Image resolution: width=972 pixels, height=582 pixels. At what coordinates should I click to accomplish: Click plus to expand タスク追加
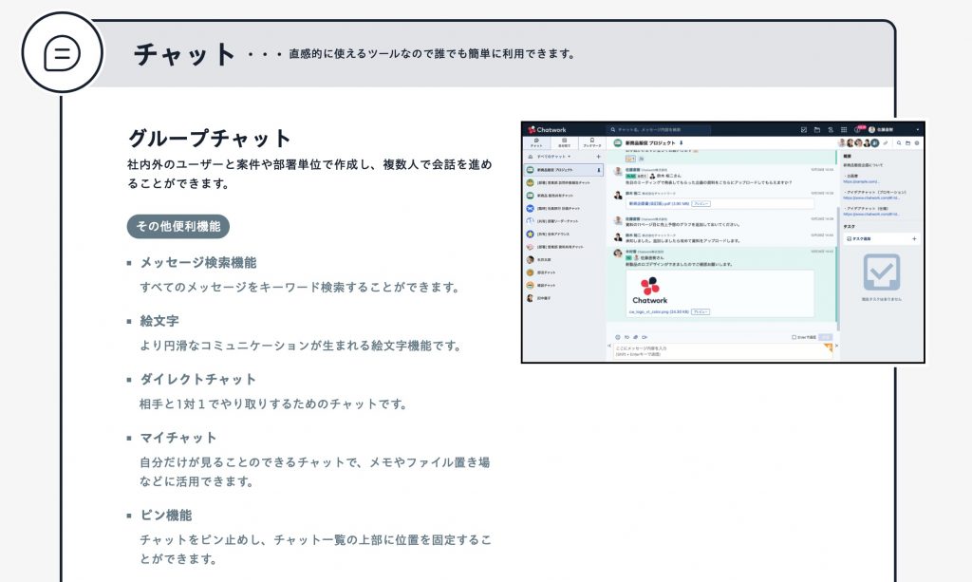tap(914, 238)
